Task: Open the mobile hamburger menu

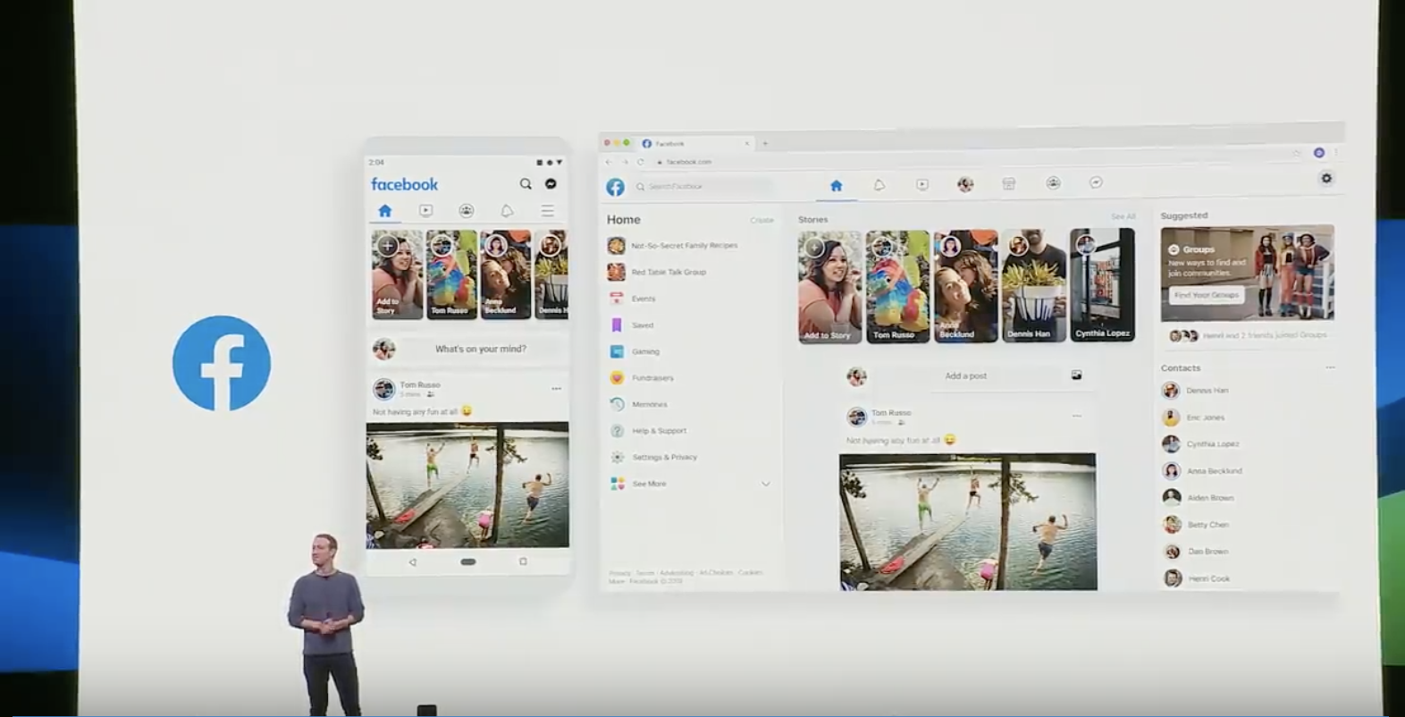Action: (x=547, y=211)
